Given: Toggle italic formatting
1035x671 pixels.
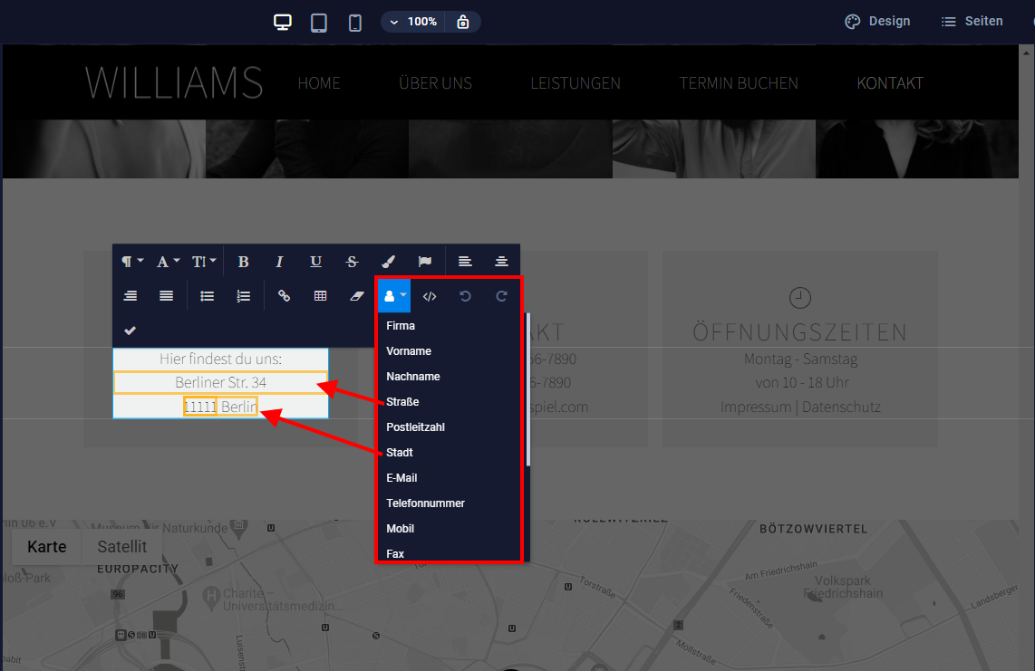Looking at the screenshot, I should tap(279, 262).
